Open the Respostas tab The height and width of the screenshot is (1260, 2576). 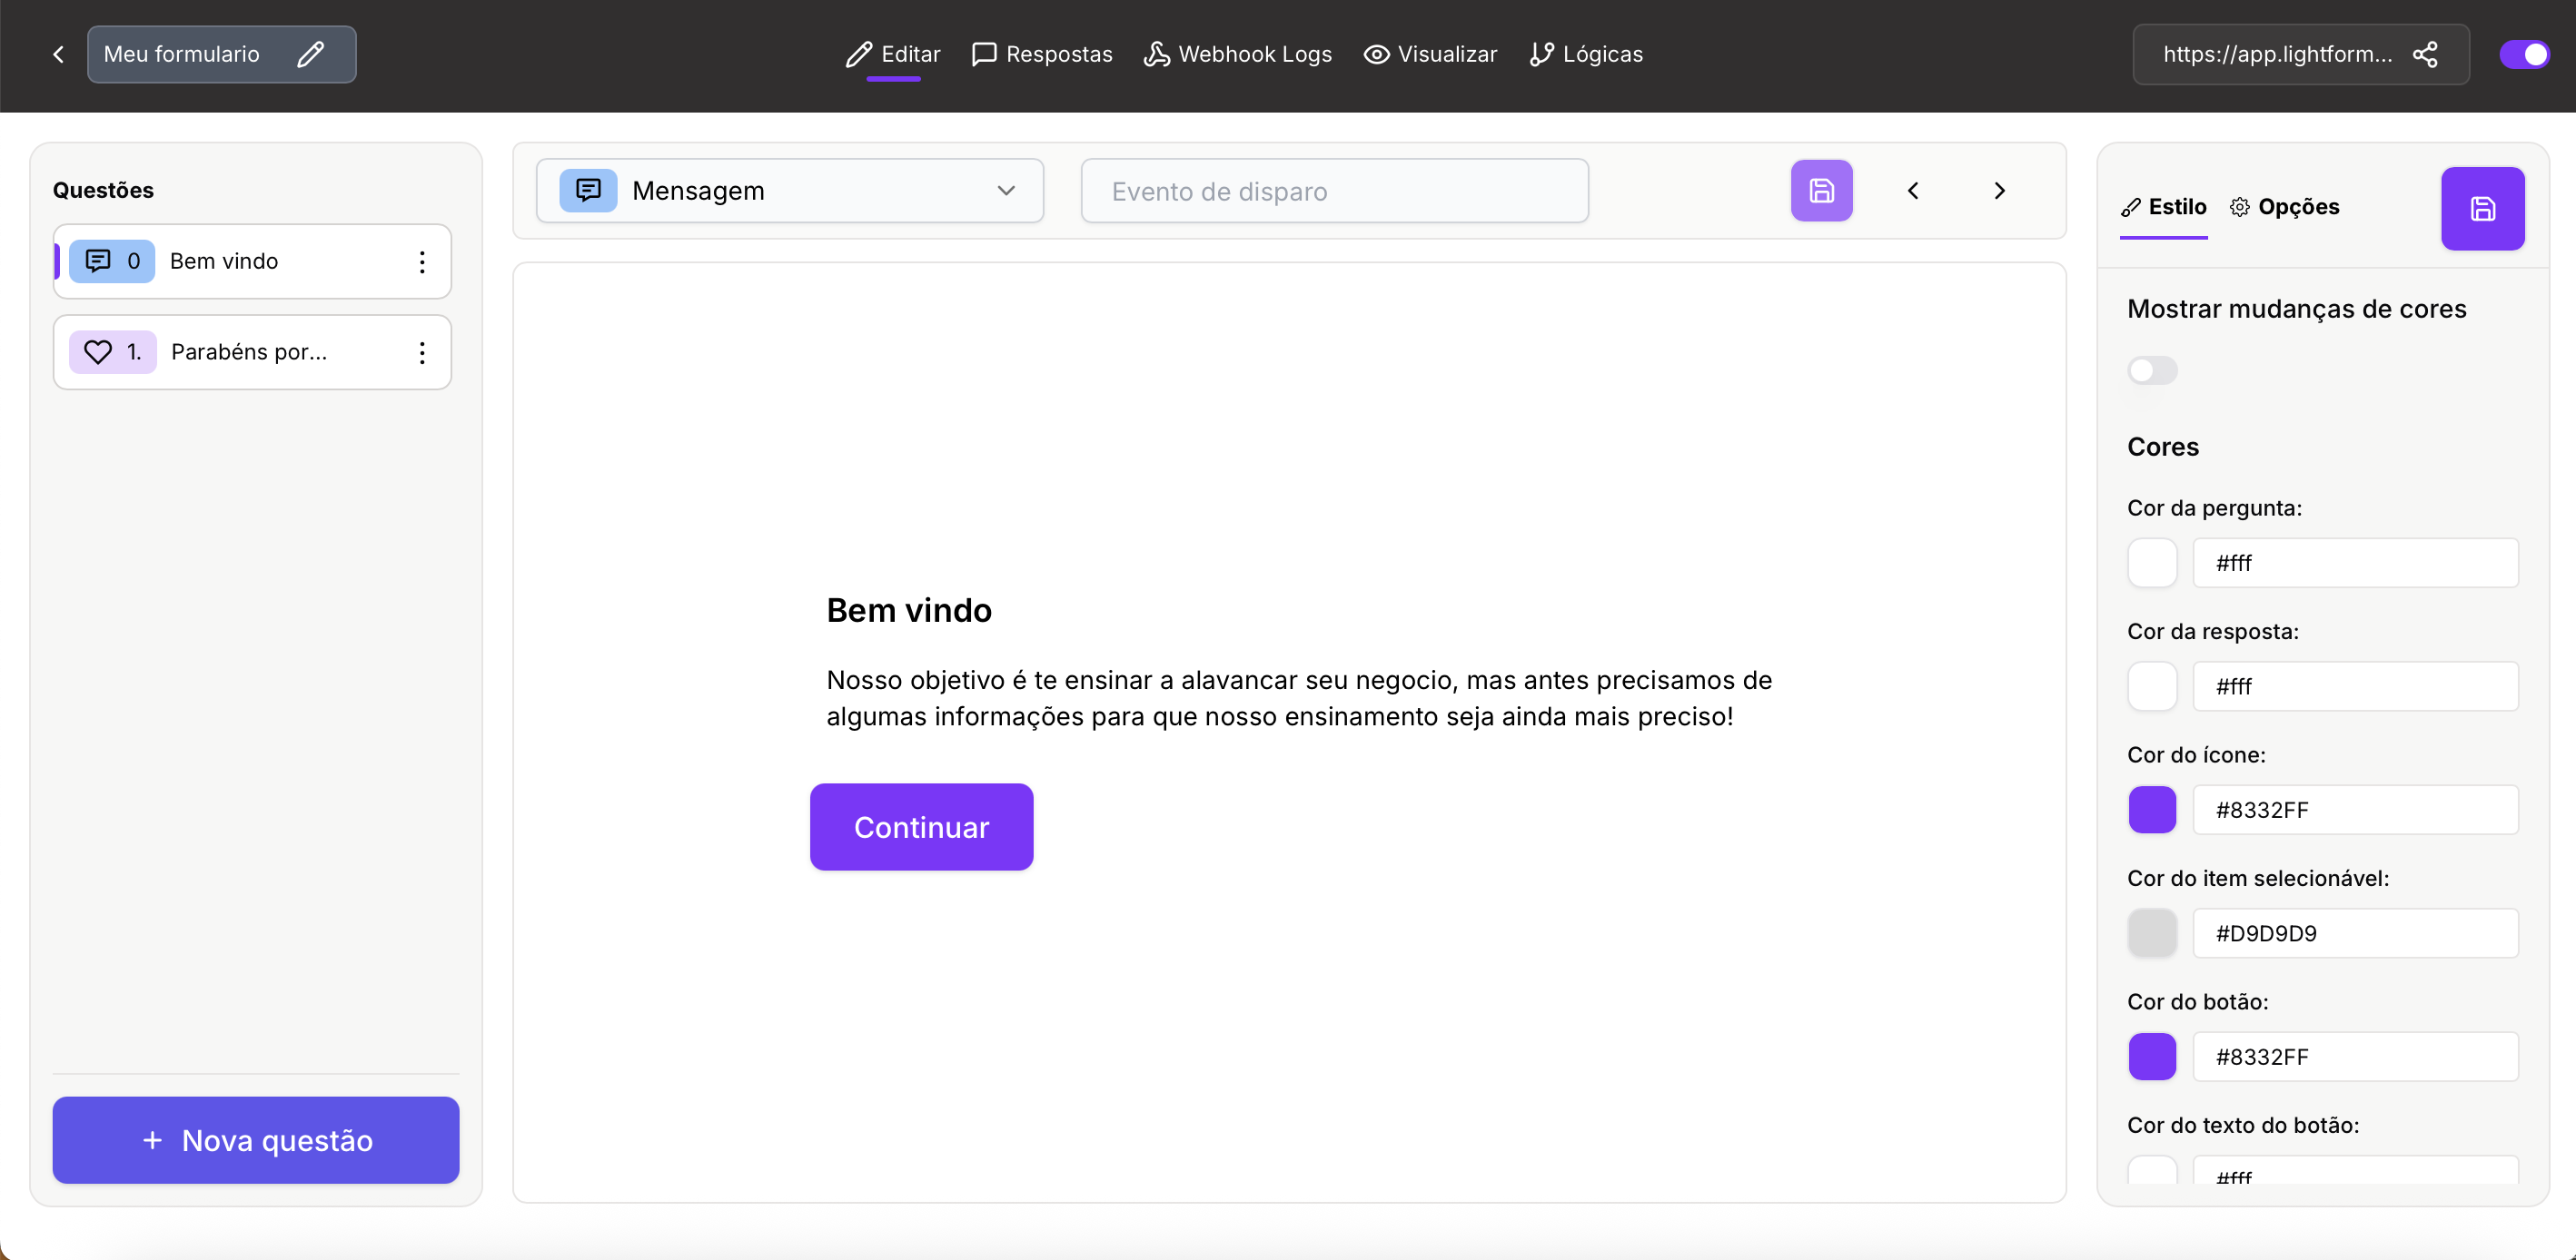pyautogui.click(x=1042, y=54)
